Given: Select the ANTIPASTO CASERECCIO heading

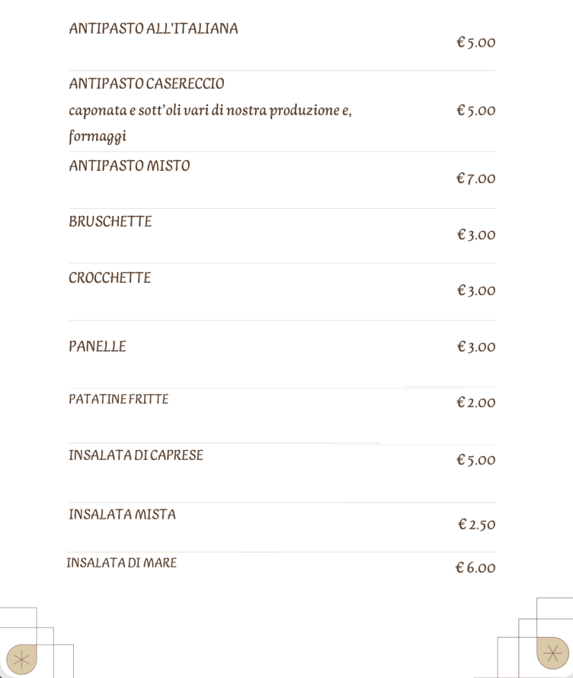Looking at the screenshot, I should [146, 83].
